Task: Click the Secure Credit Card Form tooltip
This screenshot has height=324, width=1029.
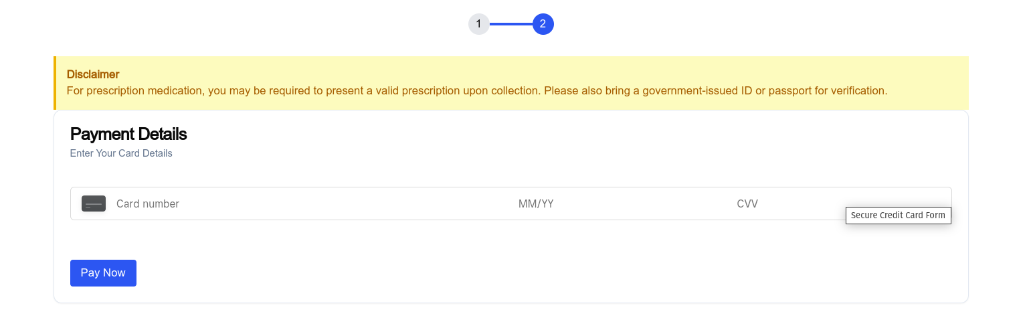Action: [898, 216]
